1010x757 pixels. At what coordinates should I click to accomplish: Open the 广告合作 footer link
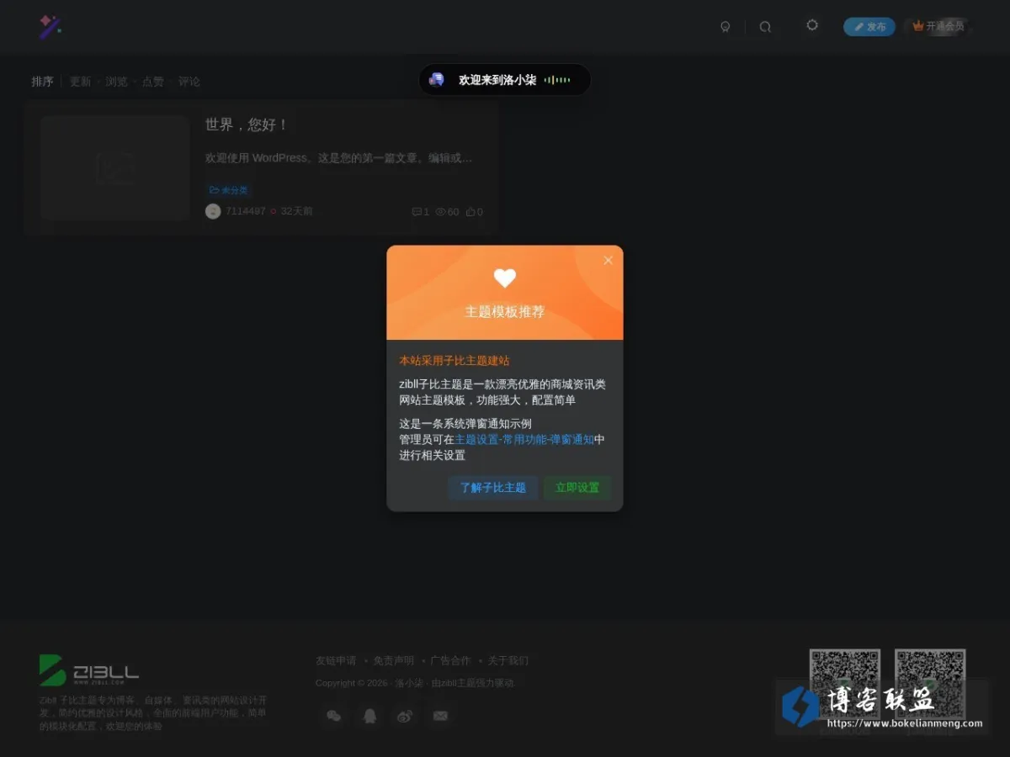(450, 660)
